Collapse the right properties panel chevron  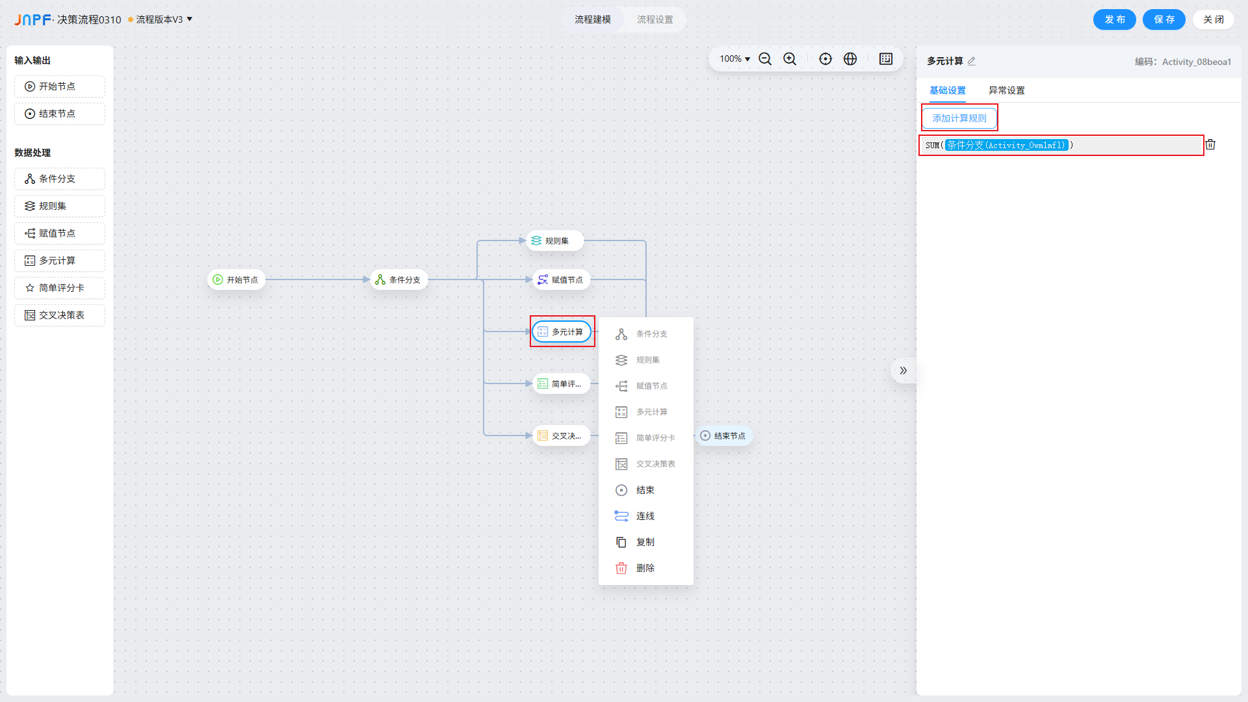coord(903,370)
